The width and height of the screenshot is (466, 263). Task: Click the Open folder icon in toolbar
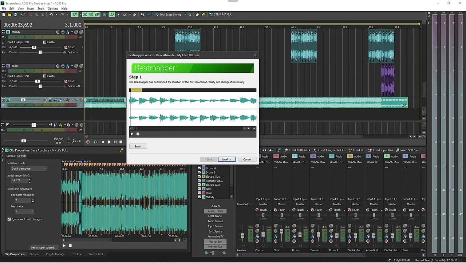point(9,15)
